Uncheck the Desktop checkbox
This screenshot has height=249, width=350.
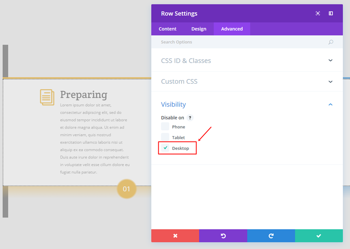[x=165, y=148]
